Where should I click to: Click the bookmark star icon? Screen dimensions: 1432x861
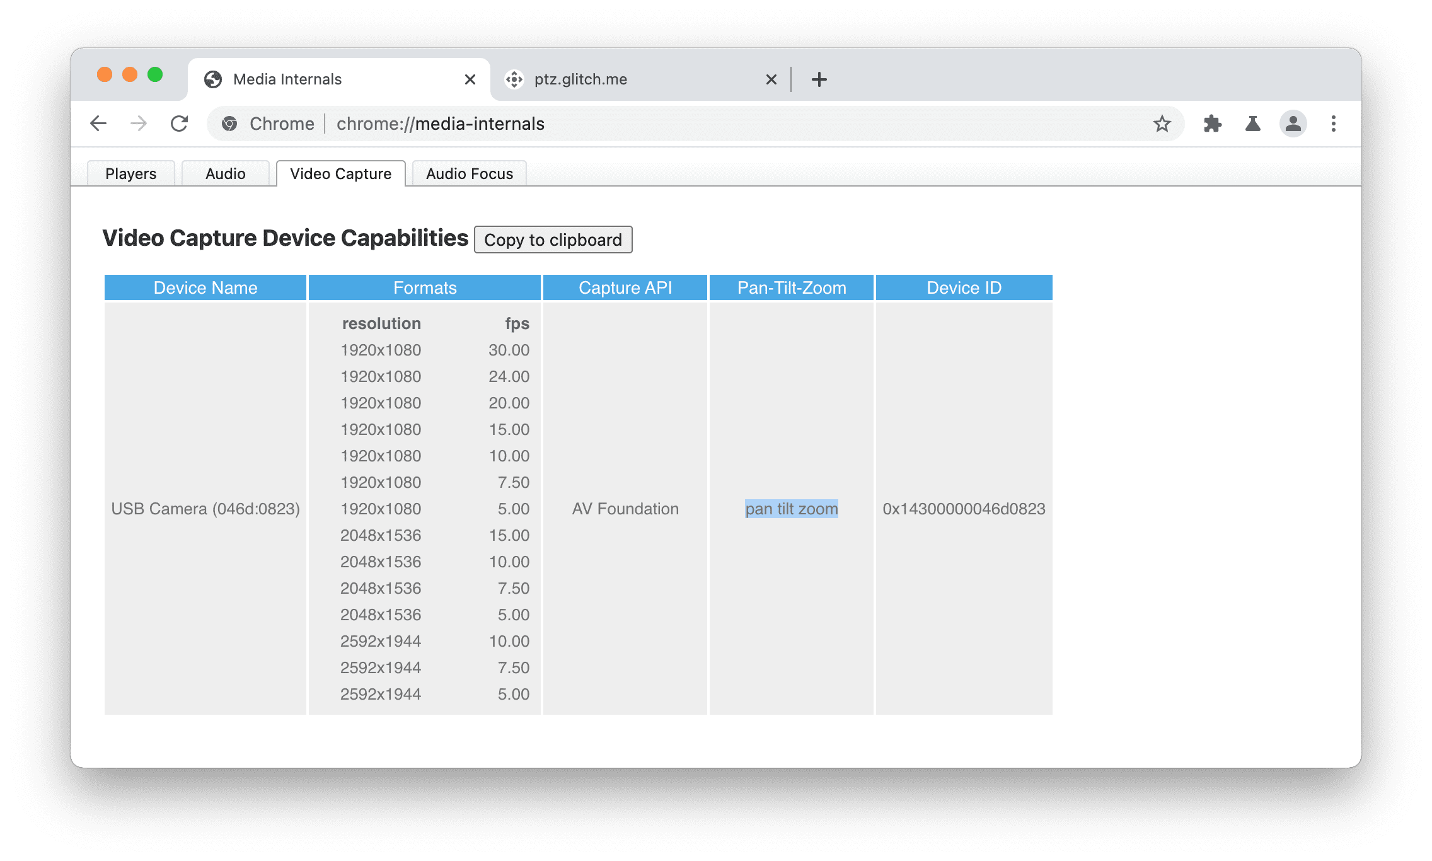coord(1163,124)
